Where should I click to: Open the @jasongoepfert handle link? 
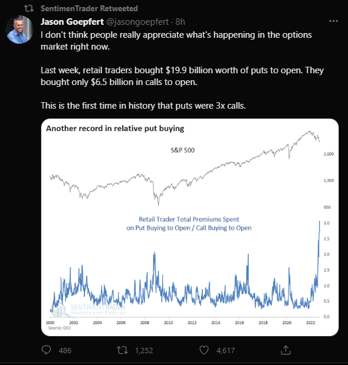[x=137, y=22]
